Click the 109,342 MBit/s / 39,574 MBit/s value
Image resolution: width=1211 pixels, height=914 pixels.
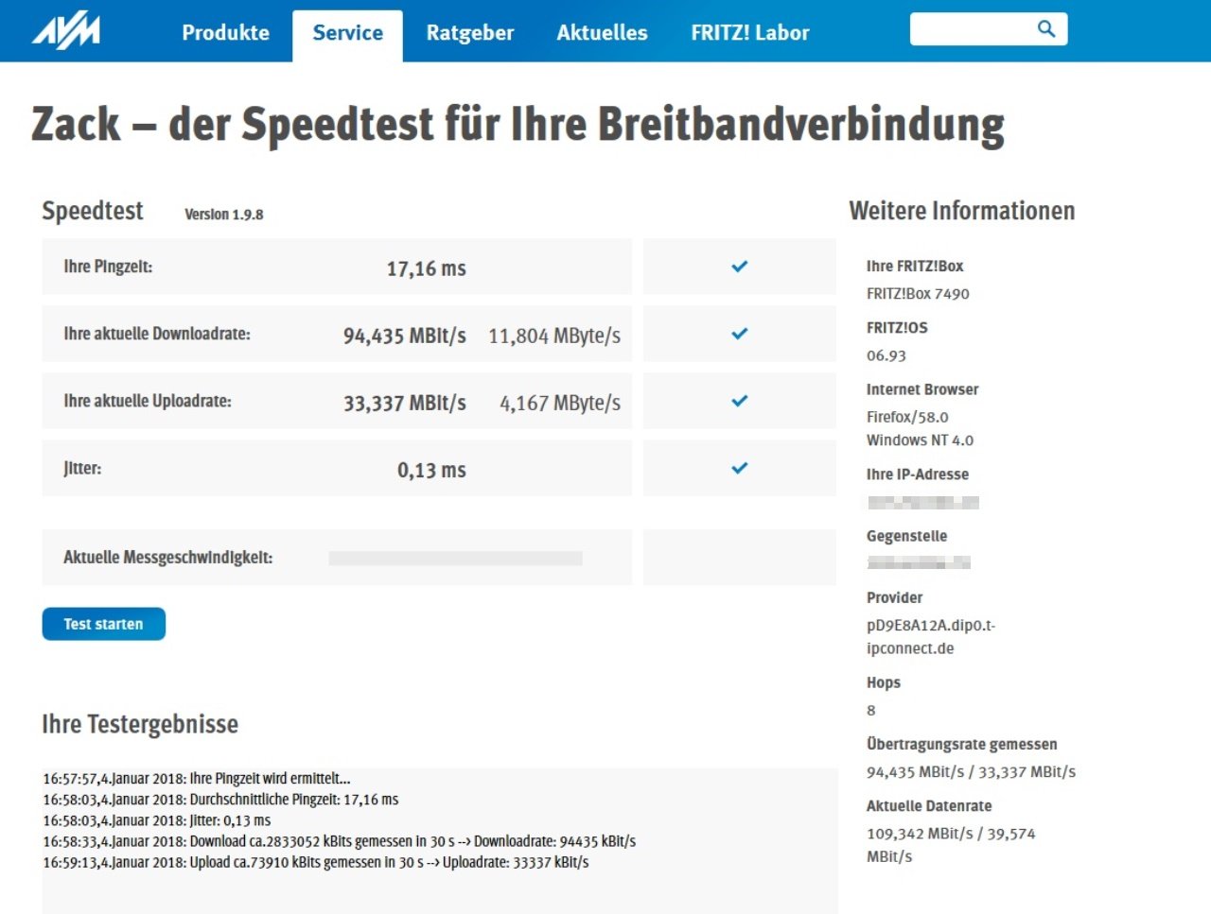[x=951, y=845]
